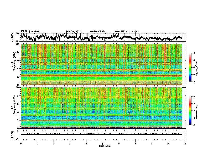The width and height of the screenshot is (208, 161).
Task: Click the time axis tick label '7'
Action: click(x=136, y=144)
